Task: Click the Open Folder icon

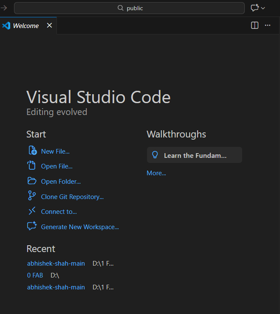Action: [x=32, y=181]
